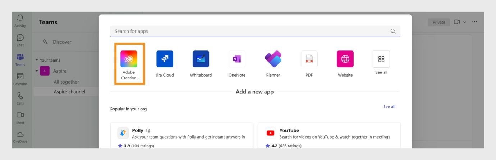
Task: Open the Polly app card title
Action: pos(138,131)
